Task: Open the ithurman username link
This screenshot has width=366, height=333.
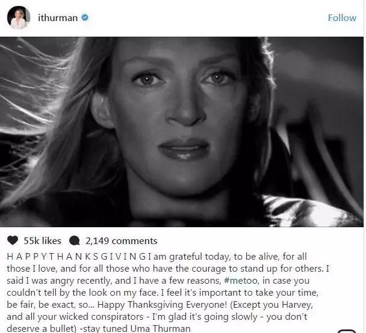Action: tap(58, 18)
